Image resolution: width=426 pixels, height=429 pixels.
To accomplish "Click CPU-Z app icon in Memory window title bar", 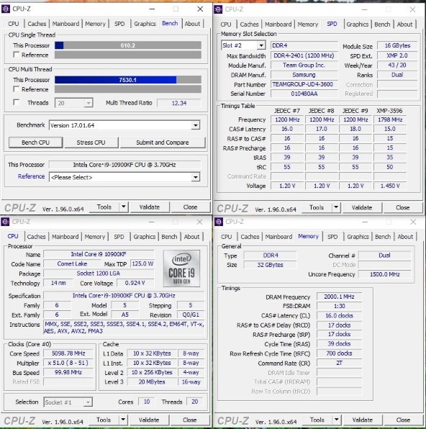I will click(219, 222).
